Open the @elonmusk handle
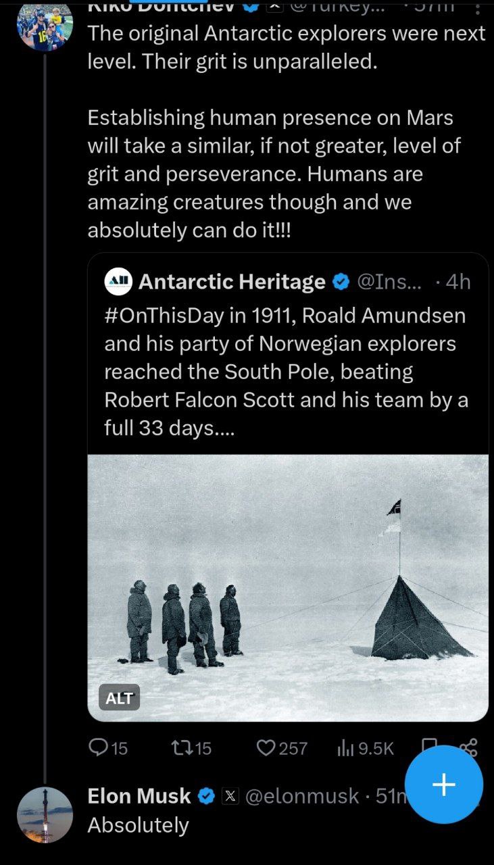494x865 pixels. (301, 796)
